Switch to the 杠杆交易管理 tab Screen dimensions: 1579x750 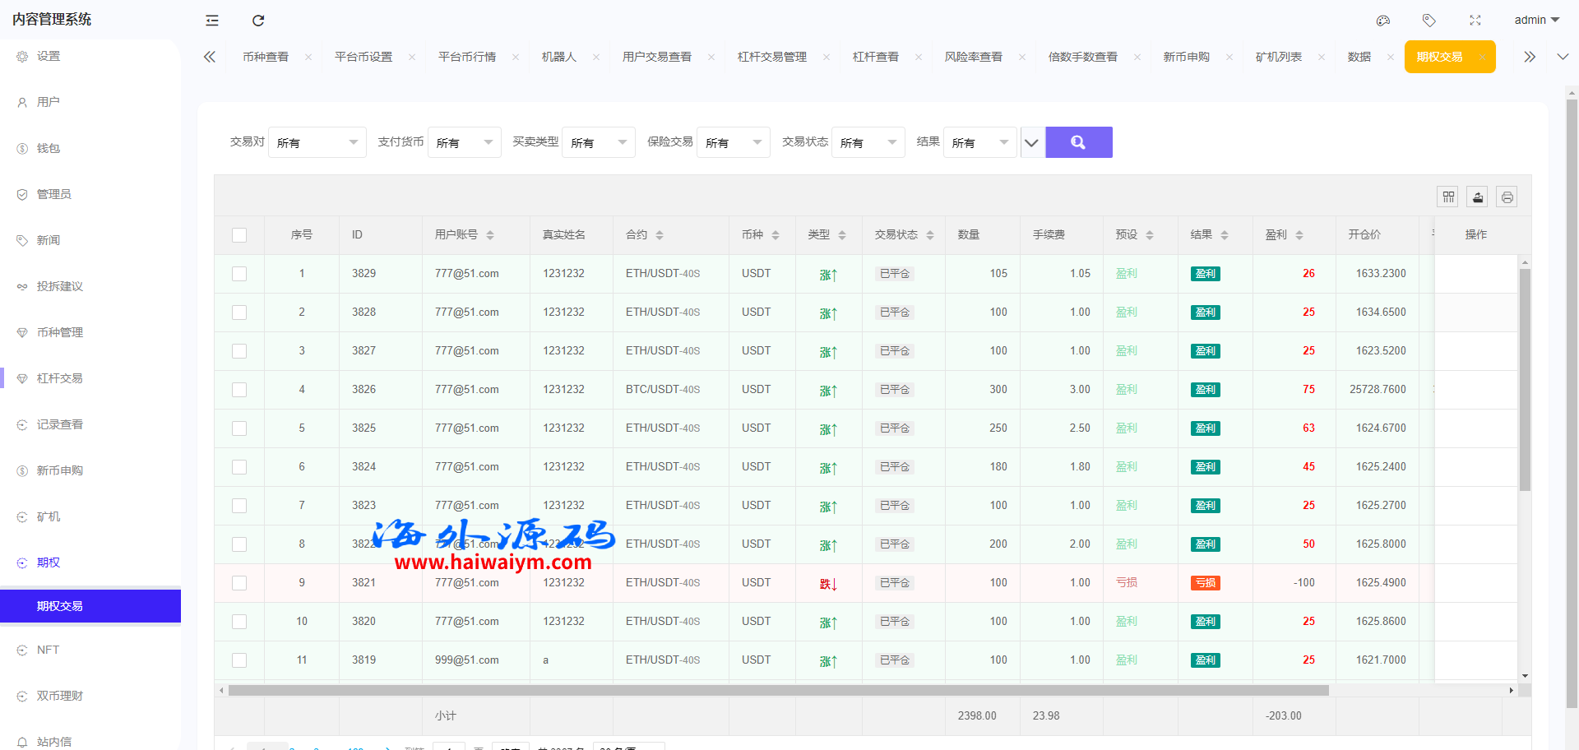pos(771,57)
